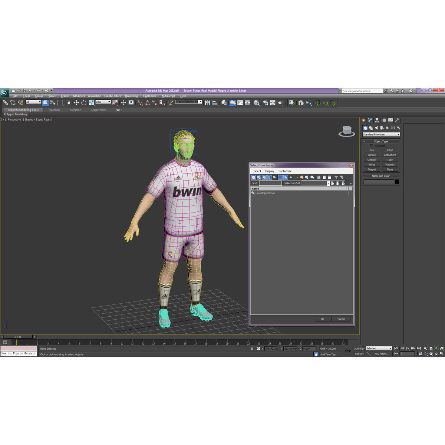Open the Rendering menu

click(131, 96)
